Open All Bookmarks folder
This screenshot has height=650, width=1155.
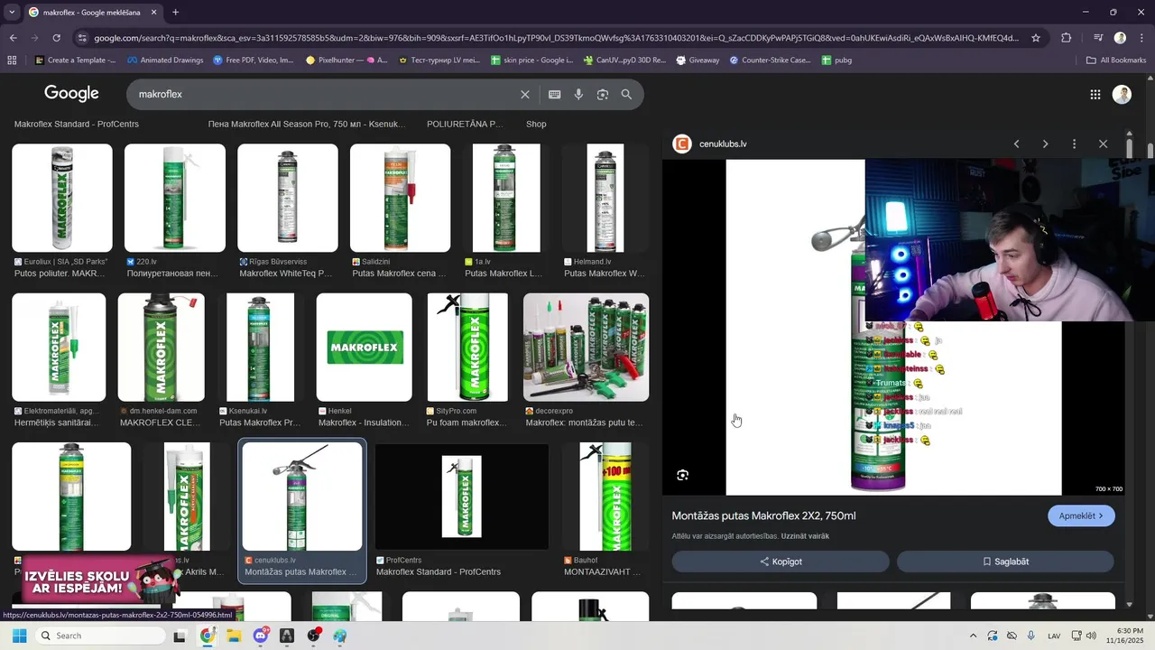coord(1116,60)
